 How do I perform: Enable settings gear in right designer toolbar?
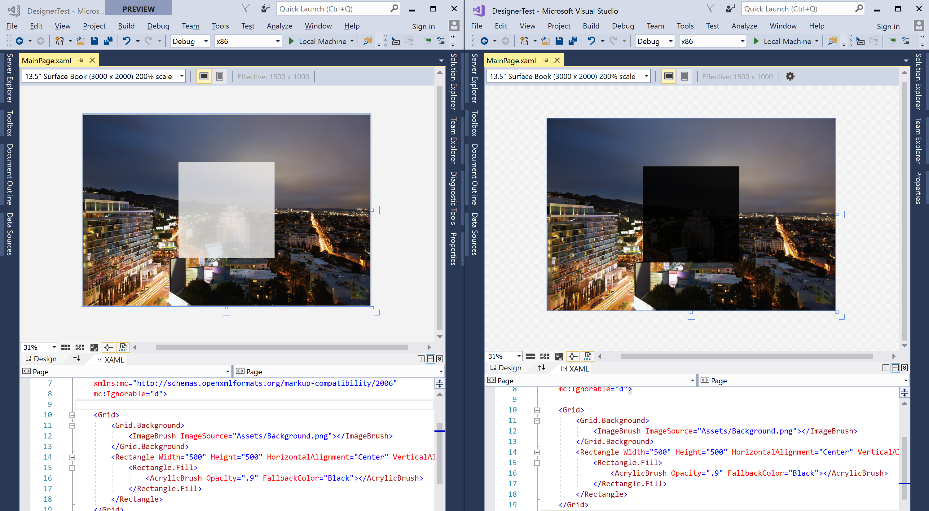790,76
